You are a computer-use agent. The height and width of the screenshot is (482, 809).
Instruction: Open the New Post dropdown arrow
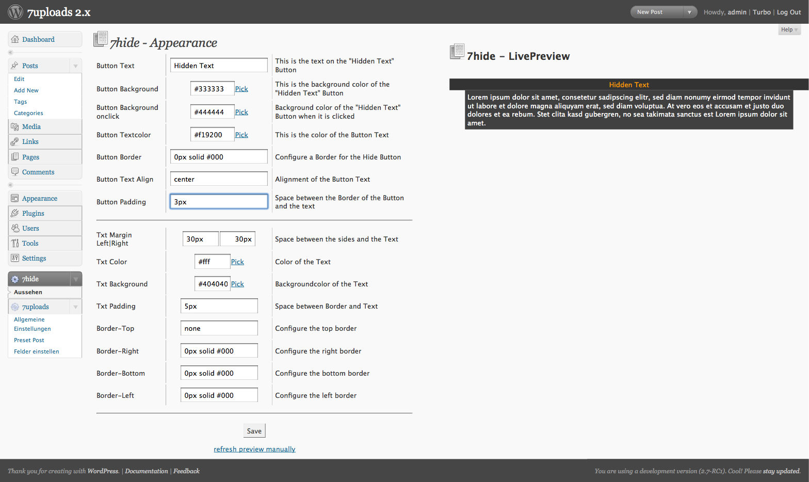(690, 12)
